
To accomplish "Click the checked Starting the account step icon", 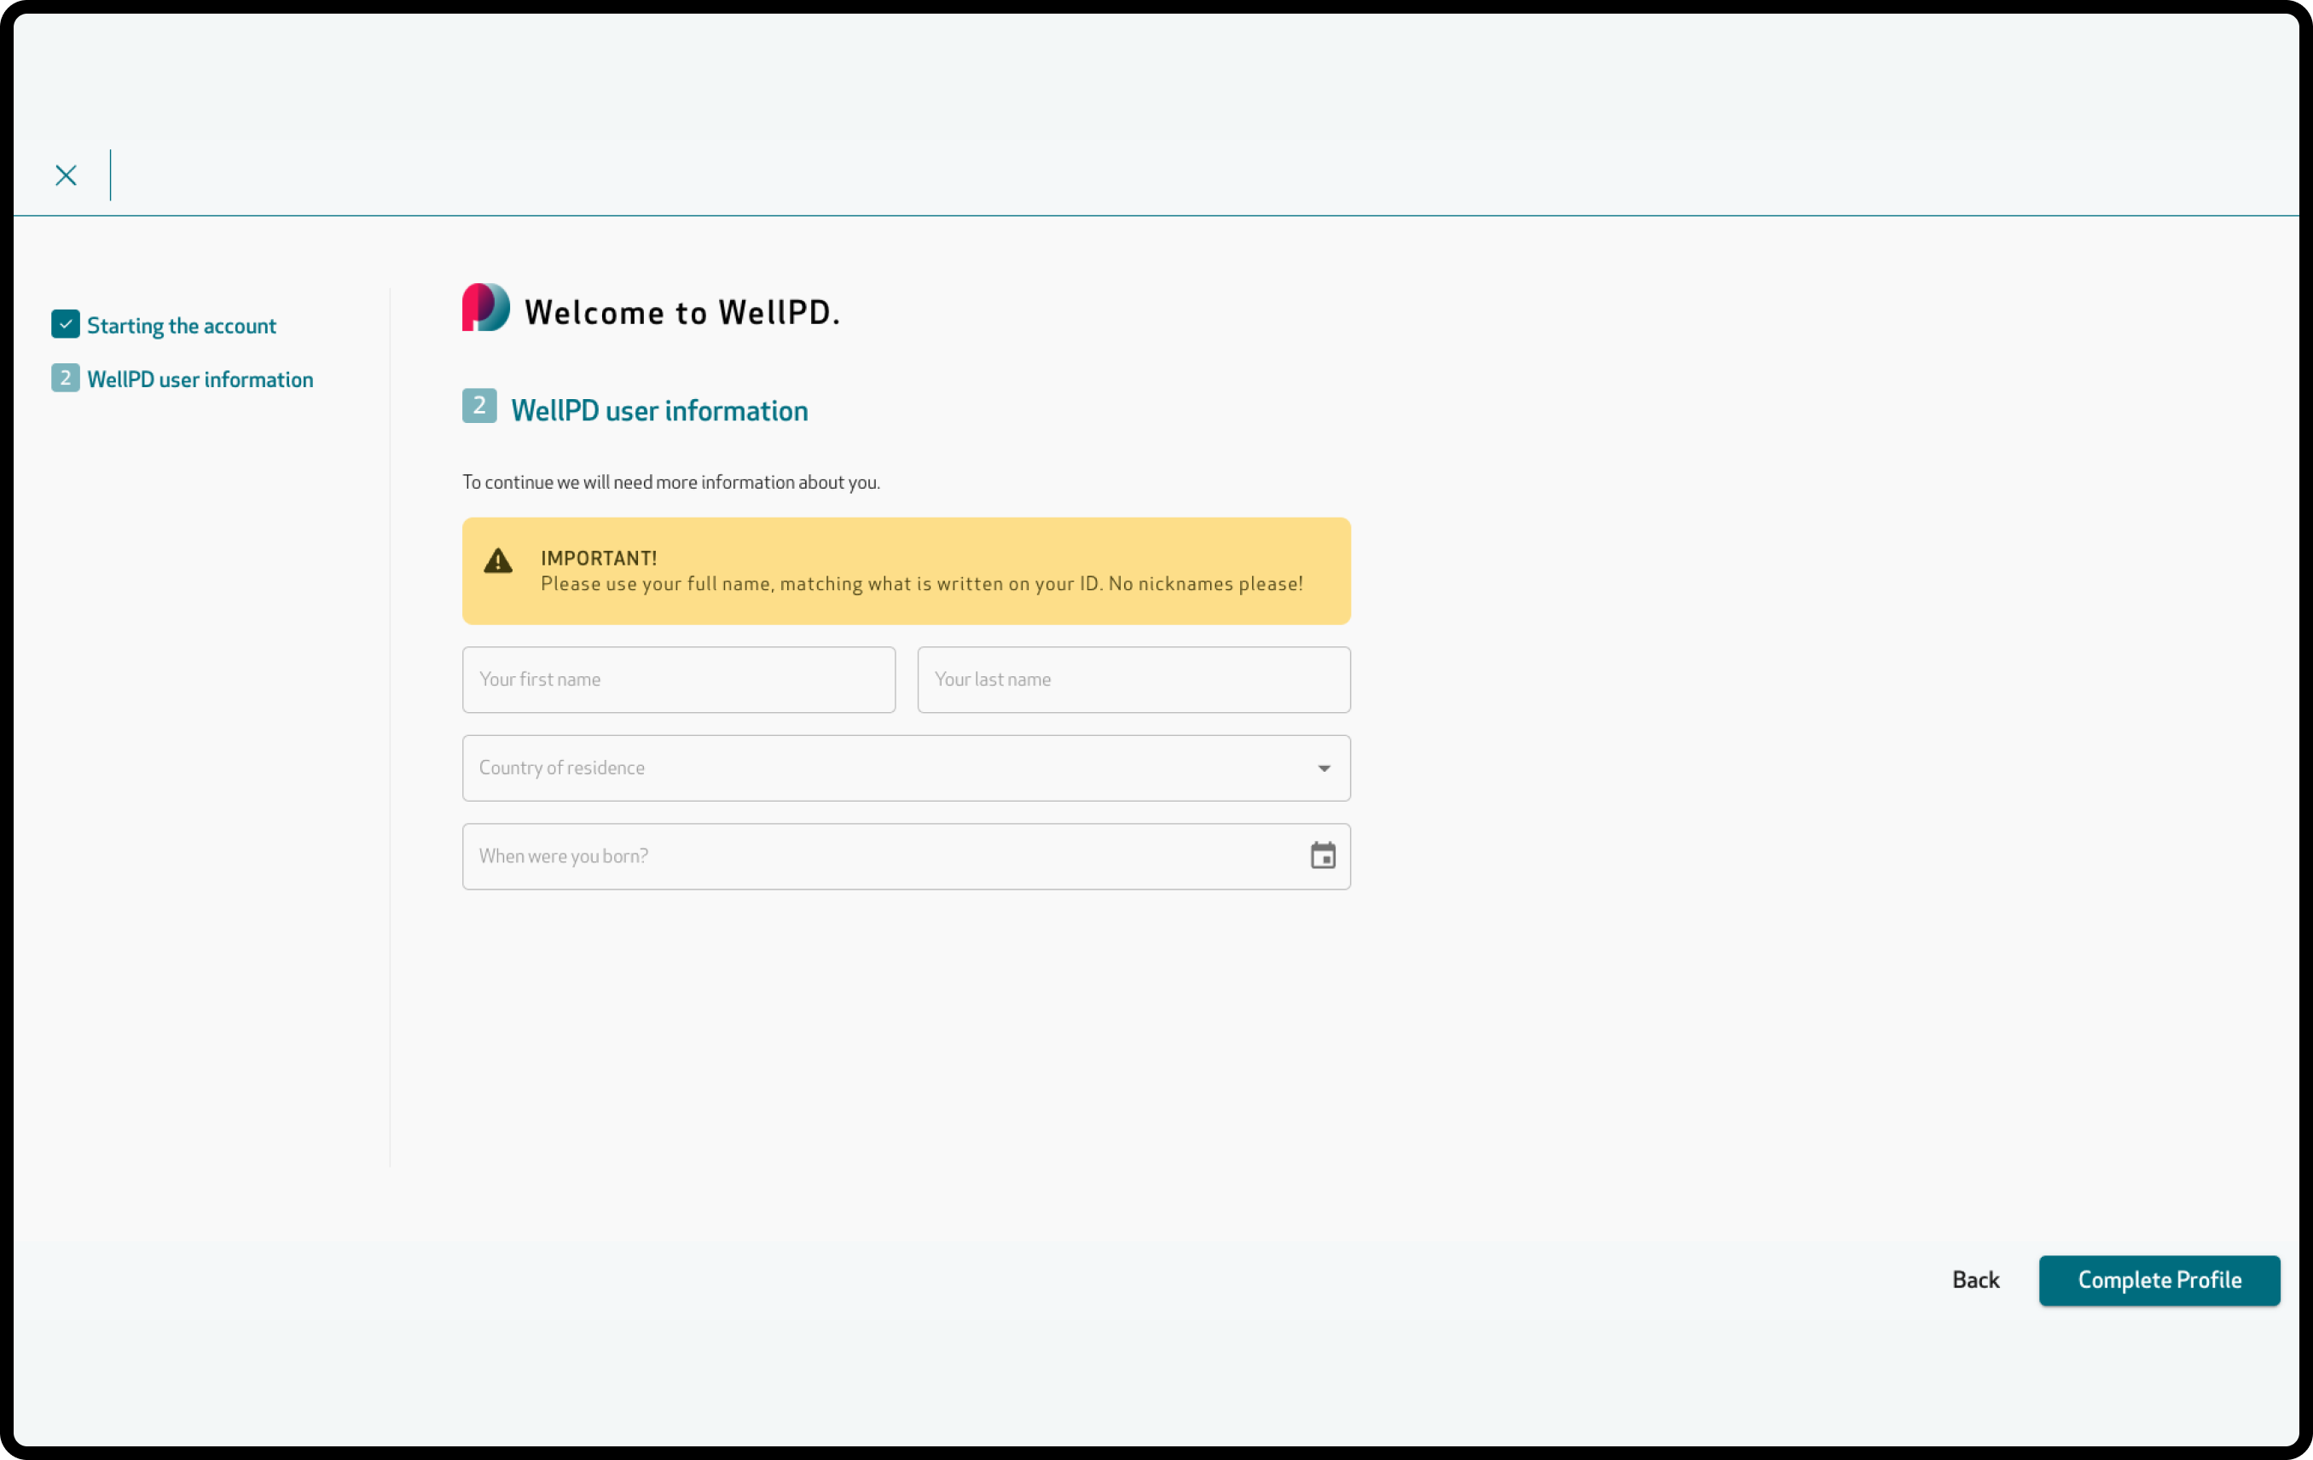I will click(x=66, y=325).
